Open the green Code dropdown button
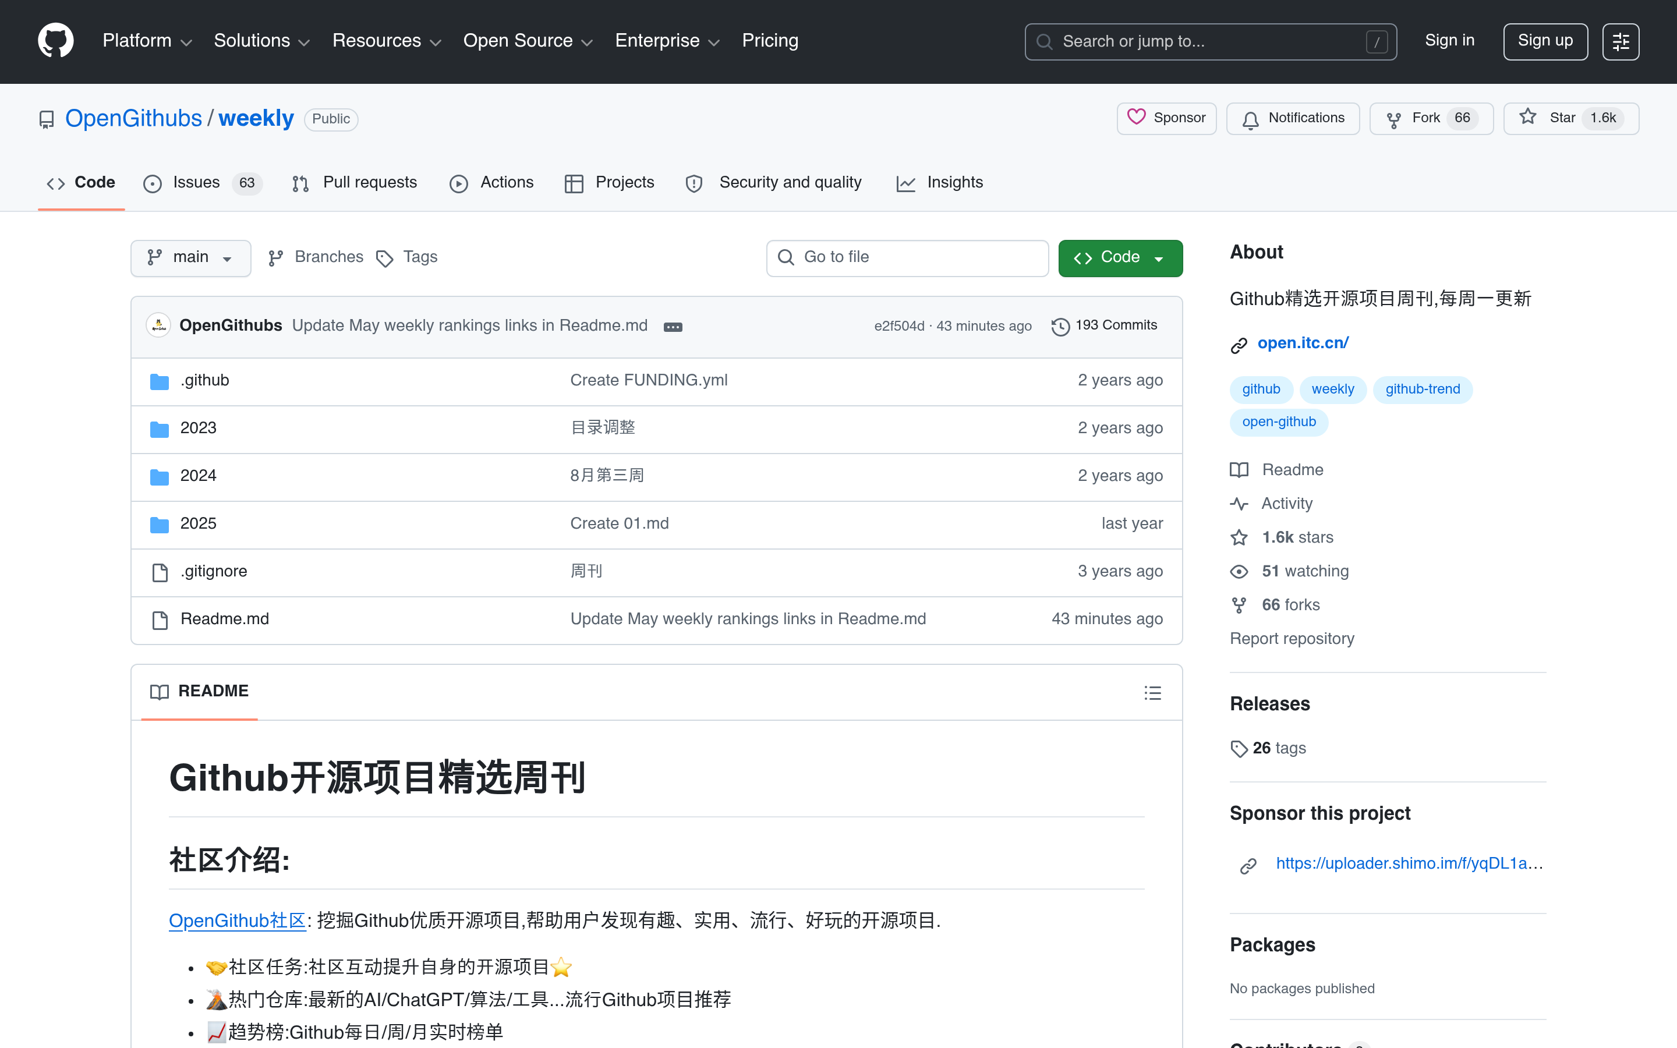 point(1120,258)
